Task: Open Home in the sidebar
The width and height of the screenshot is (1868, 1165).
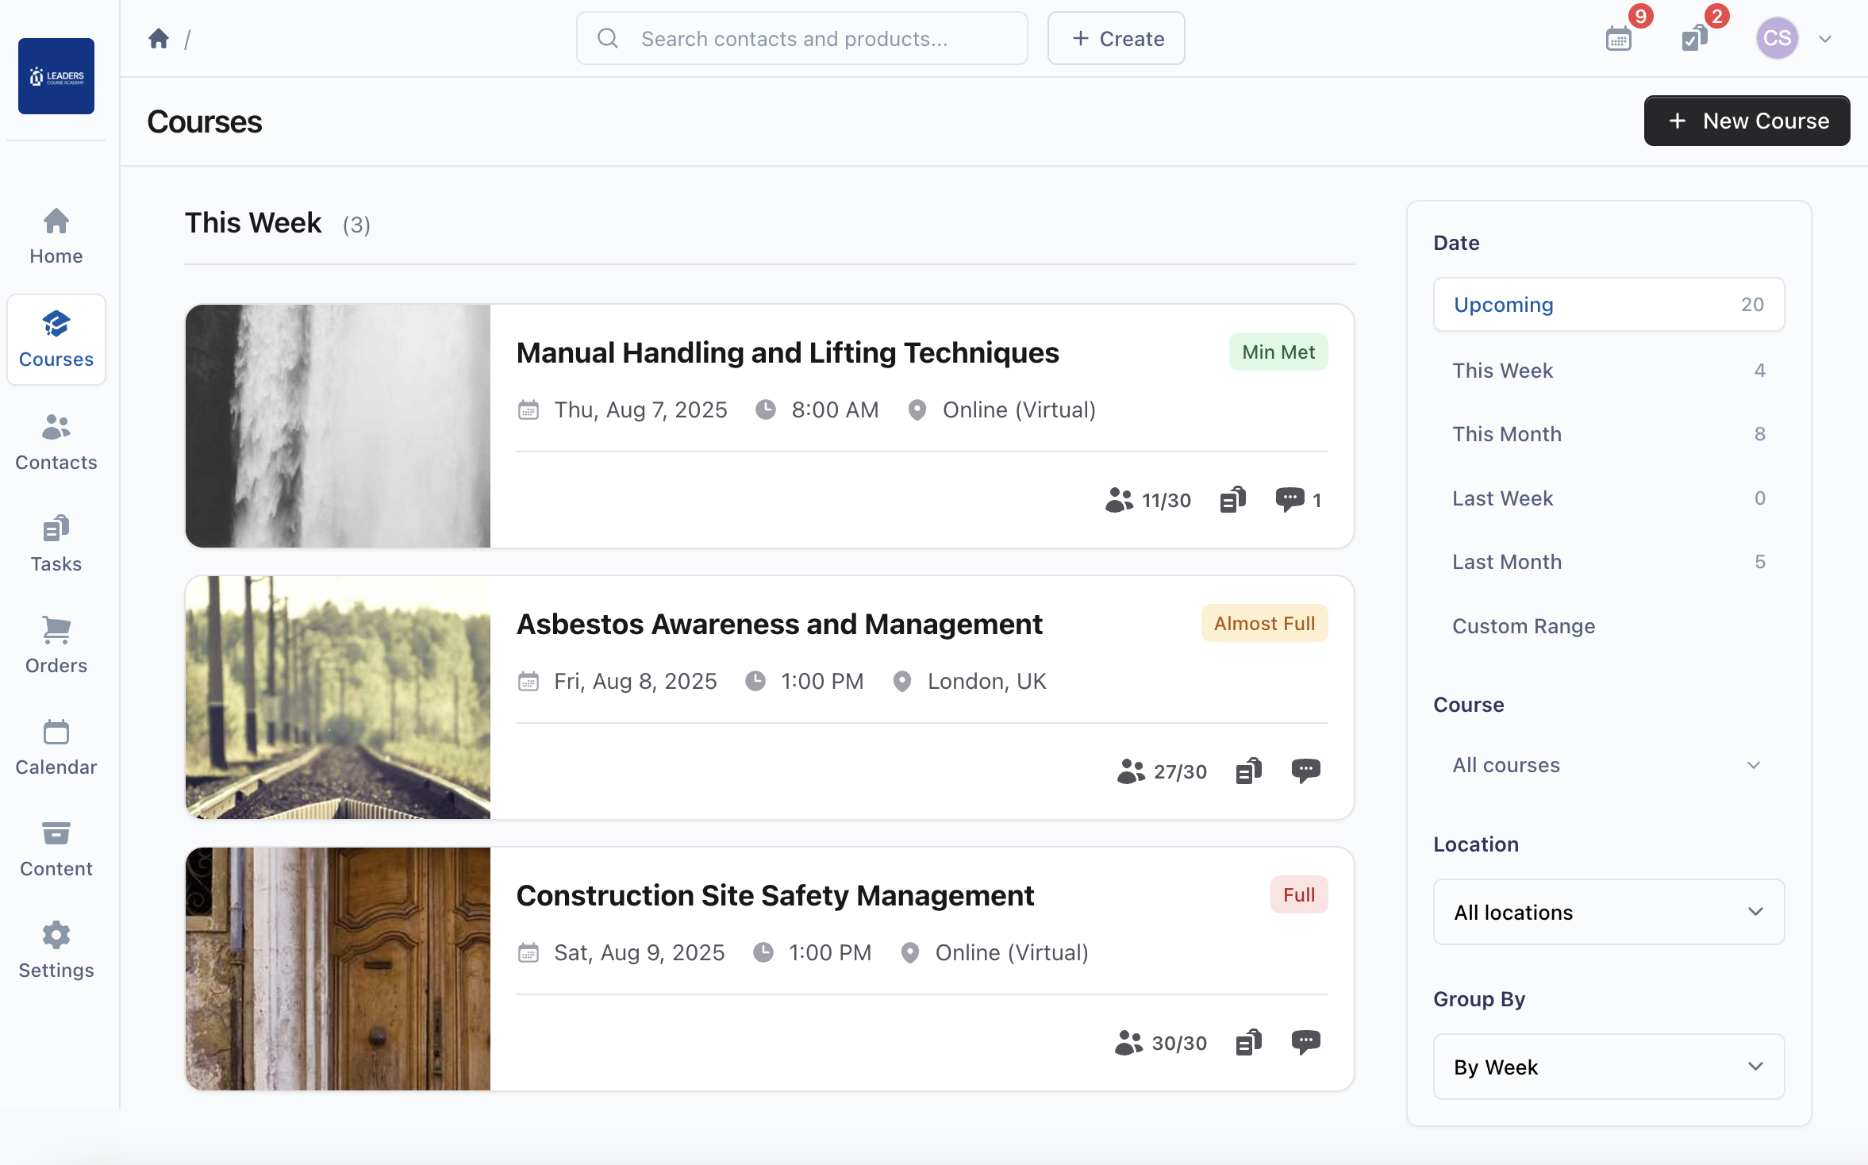Action: [56, 236]
